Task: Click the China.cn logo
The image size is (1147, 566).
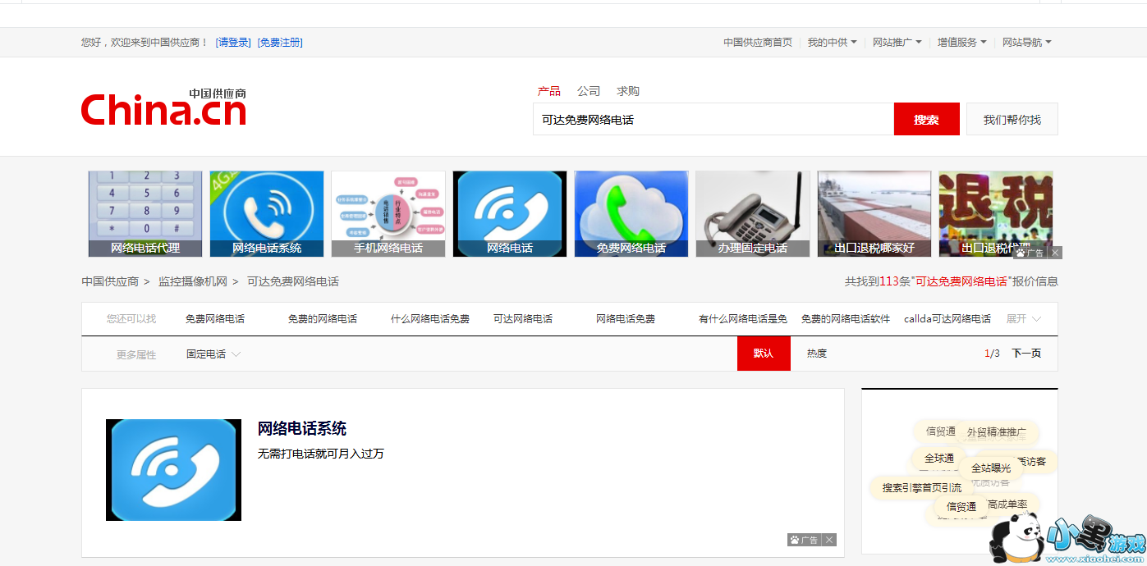Action: [x=163, y=107]
